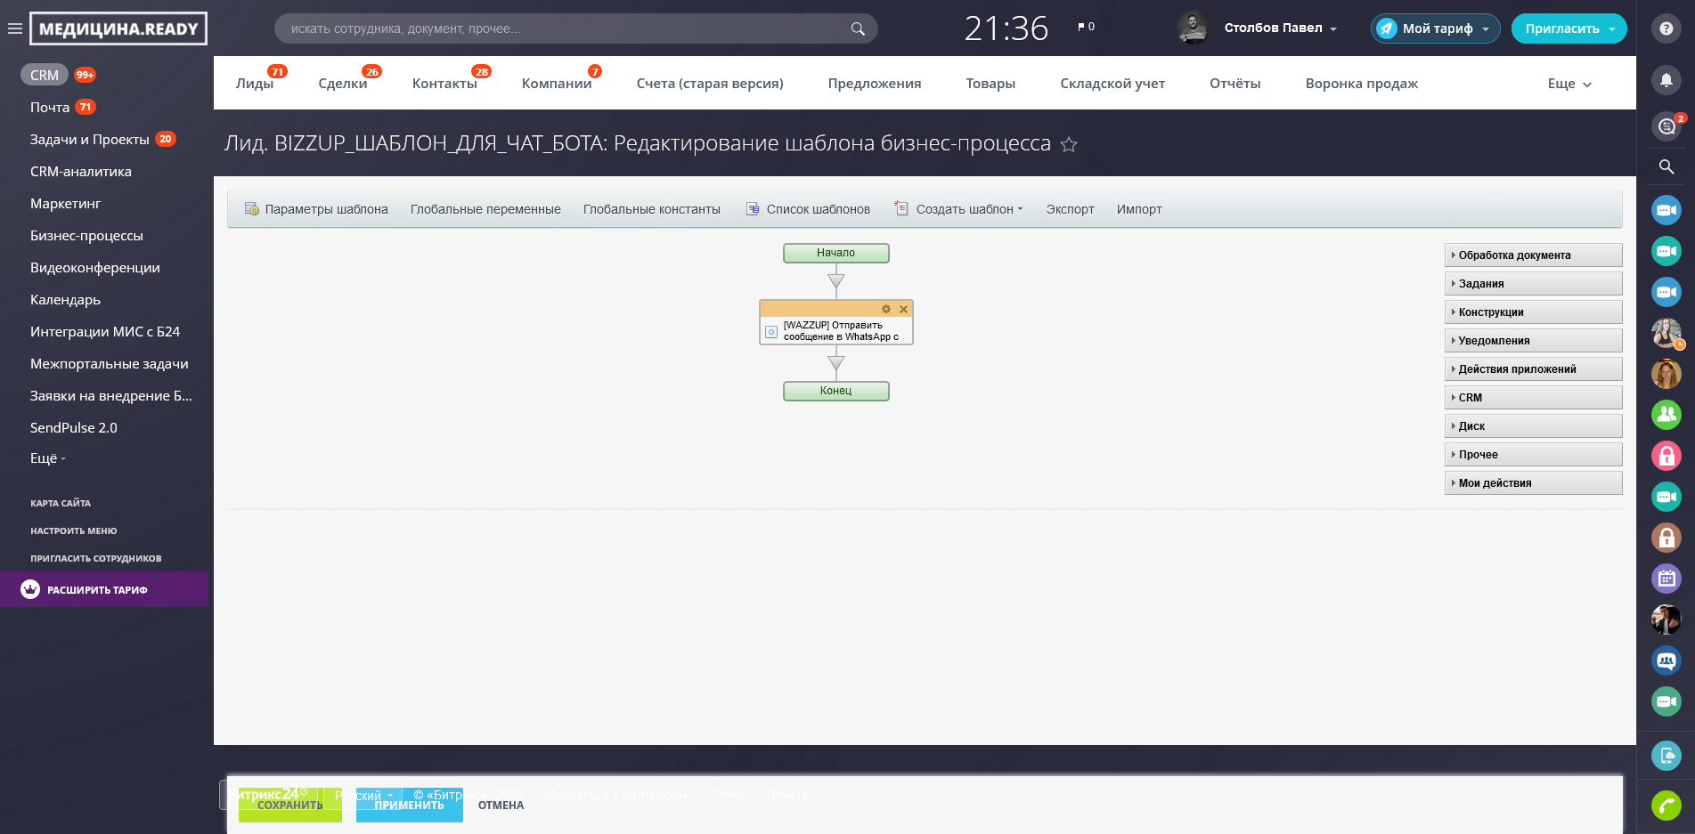Click the gear settings icon on WAZZUP block
This screenshot has height=834, width=1695.
(886, 309)
